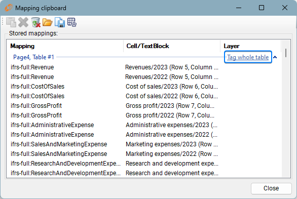Click the Revenues/2022 (Row 5, Column... cell
Screen dimensions: 297x199
172,77
